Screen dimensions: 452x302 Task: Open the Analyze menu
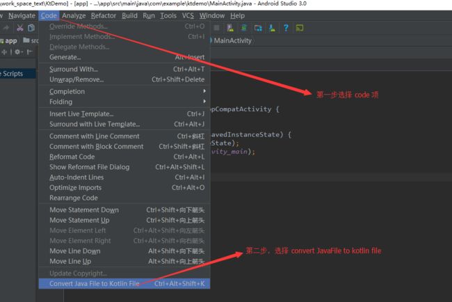pos(74,15)
